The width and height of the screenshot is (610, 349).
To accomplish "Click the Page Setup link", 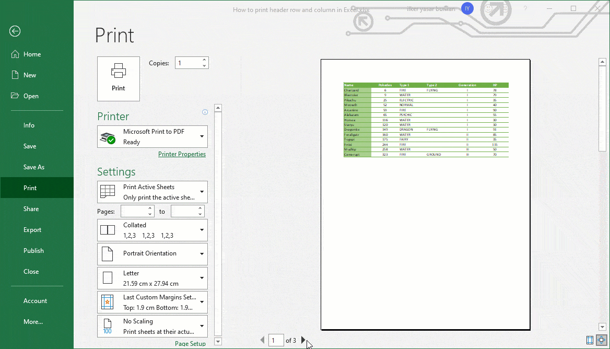I will pos(190,343).
